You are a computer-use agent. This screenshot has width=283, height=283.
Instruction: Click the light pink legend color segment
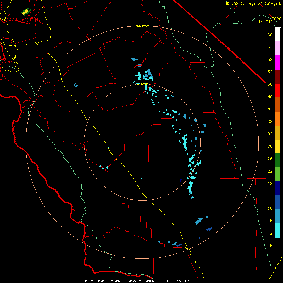[278, 48]
